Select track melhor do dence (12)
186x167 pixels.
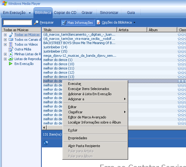coord(59,72)
